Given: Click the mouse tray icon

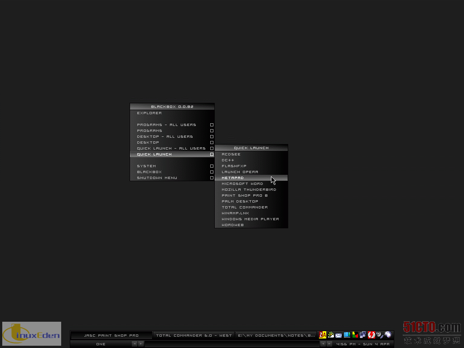Looking at the screenshot, I should pos(388,335).
